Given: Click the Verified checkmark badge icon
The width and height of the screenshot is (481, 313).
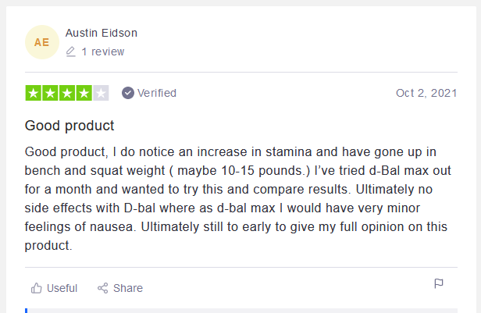Looking at the screenshot, I should [128, 93].
